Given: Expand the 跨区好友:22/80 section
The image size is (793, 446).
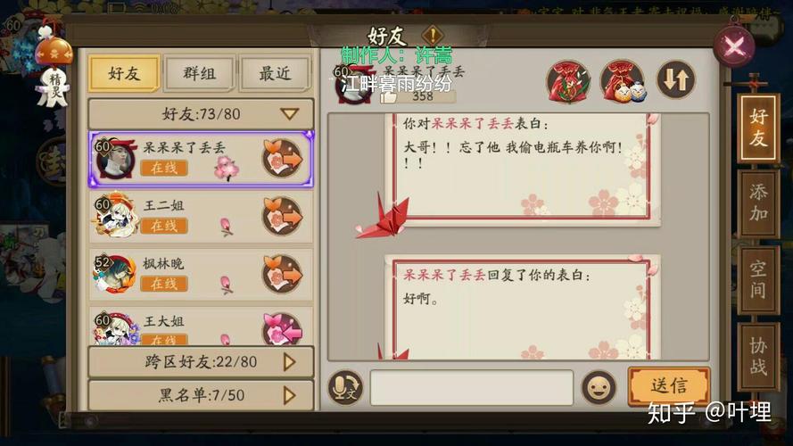Looking at the screenshot, I should tap(201, 361).
